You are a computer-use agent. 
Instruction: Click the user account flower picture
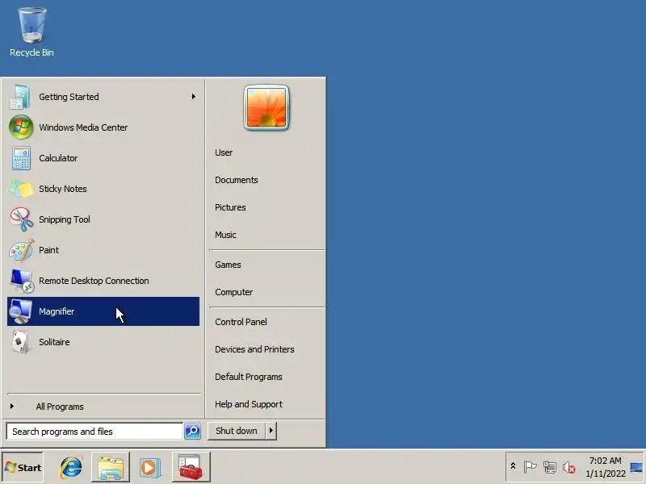coord(266,107)
